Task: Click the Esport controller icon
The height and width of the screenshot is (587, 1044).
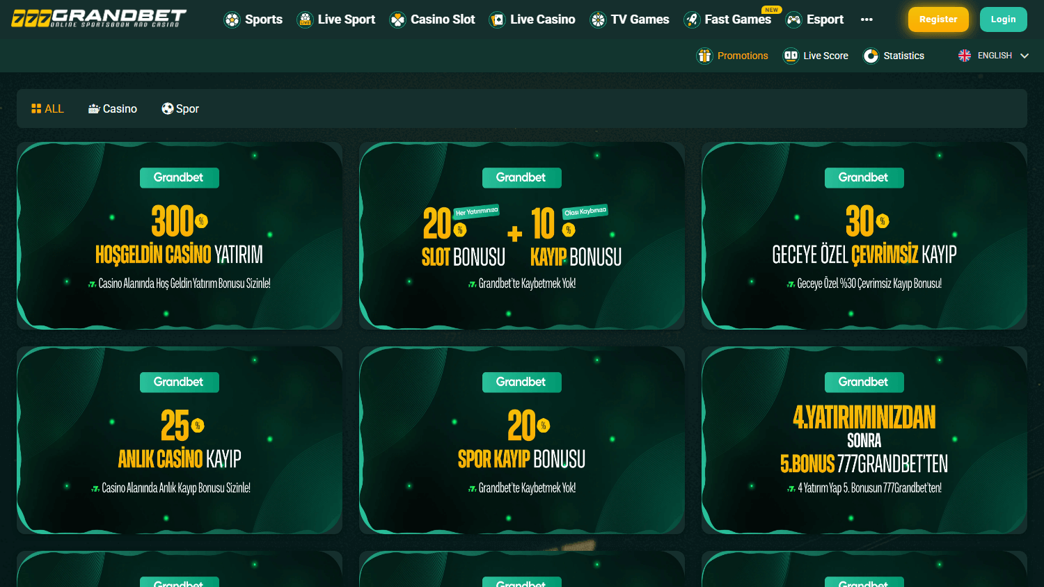Action: click(x=793, y=19)
